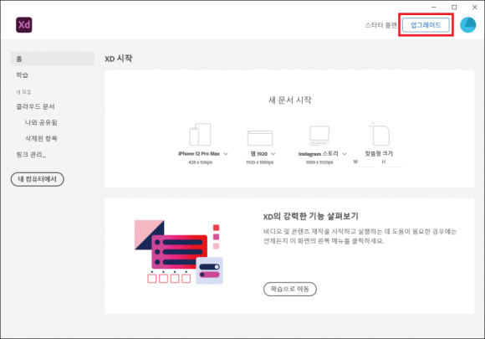
Task: Click the iPhone 12 Pro Max label
Action: coord(199,153)
